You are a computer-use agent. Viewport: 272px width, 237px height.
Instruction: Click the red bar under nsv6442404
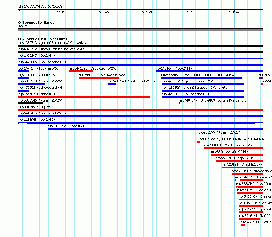click(99, 78)
